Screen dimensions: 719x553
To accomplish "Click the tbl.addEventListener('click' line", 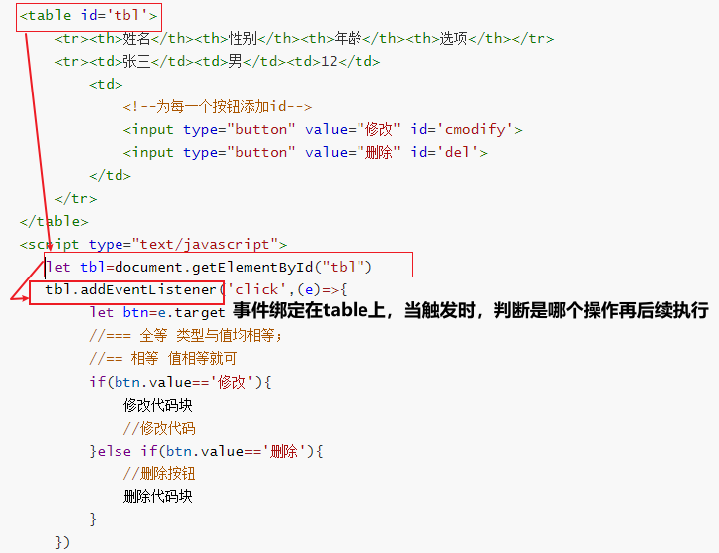I will click(x=196, y=290).
